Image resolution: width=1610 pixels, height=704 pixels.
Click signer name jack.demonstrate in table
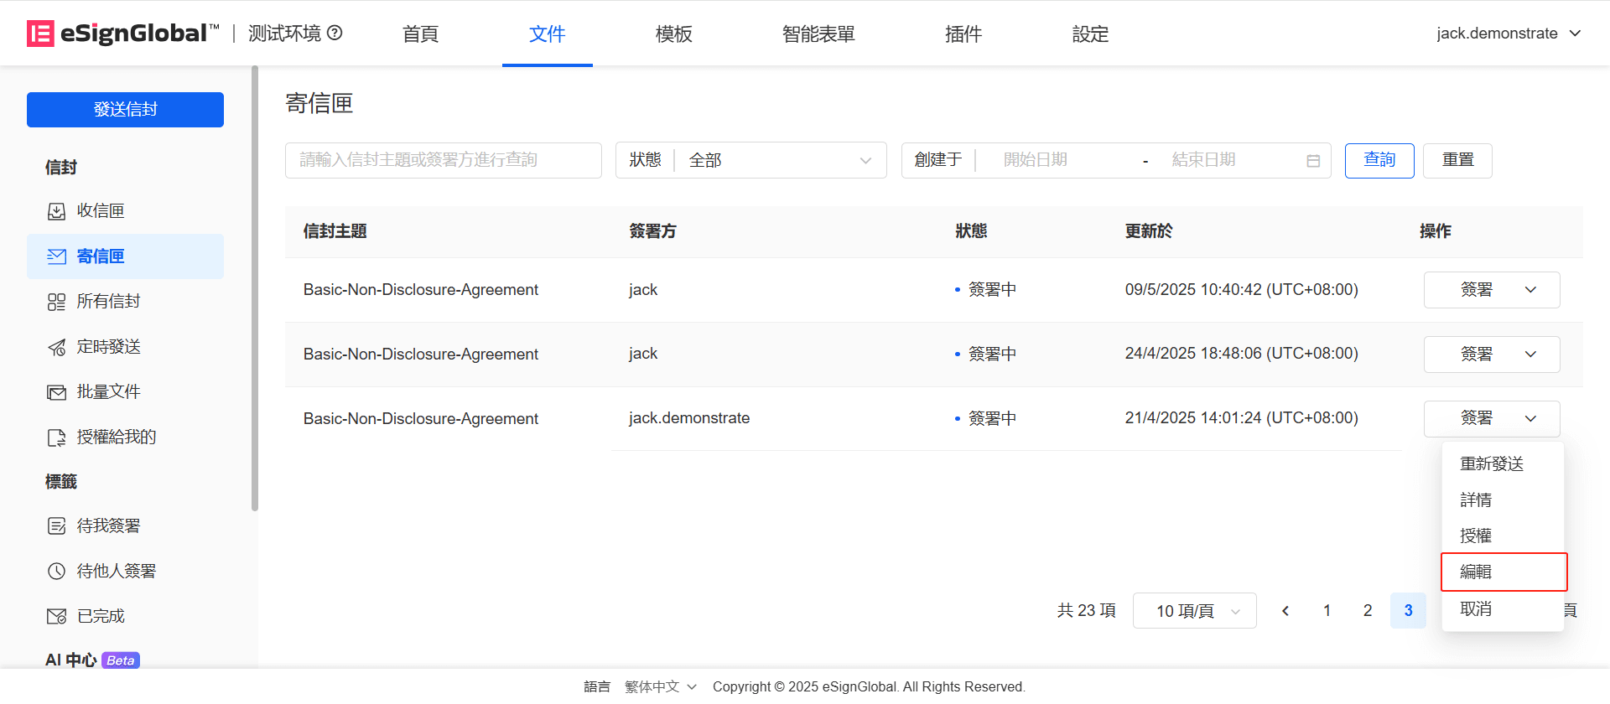click(689, 418)
